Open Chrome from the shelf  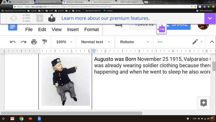pos(21,119)
